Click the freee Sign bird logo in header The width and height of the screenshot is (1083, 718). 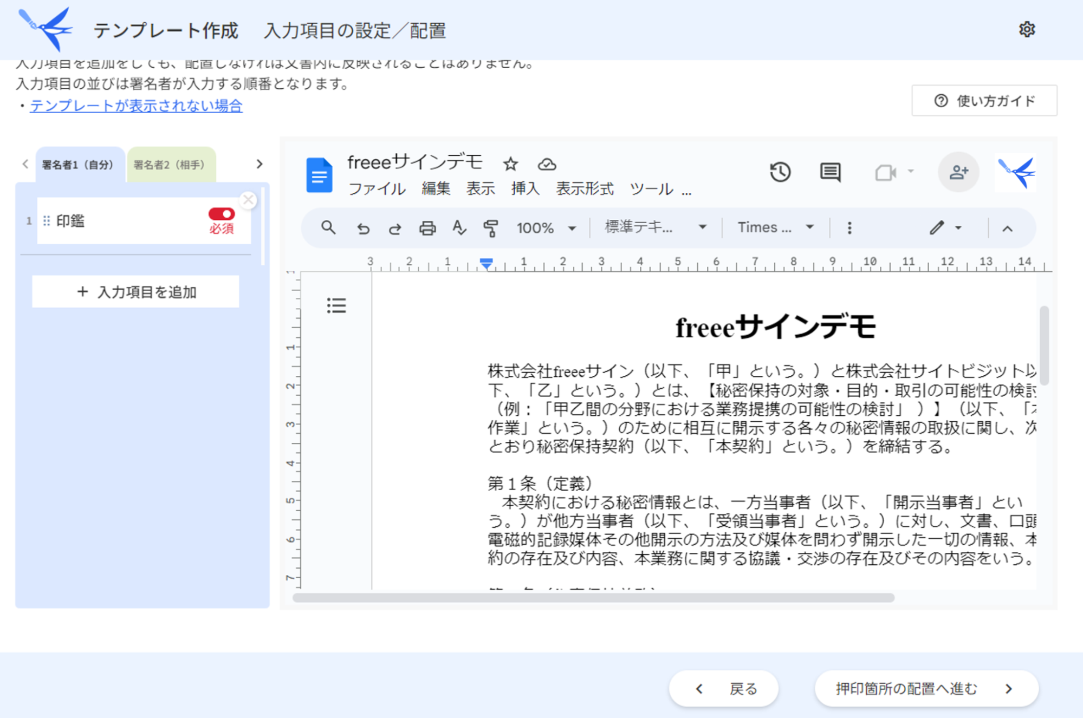coord(45,29)
